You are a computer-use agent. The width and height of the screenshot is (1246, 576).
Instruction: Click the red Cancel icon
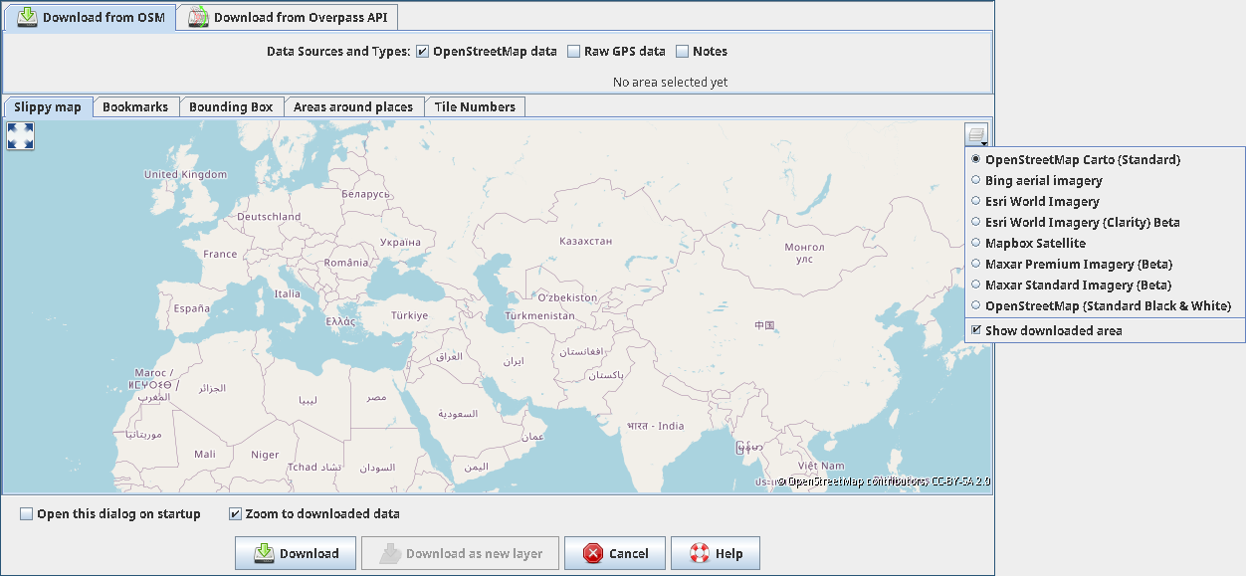593,553
